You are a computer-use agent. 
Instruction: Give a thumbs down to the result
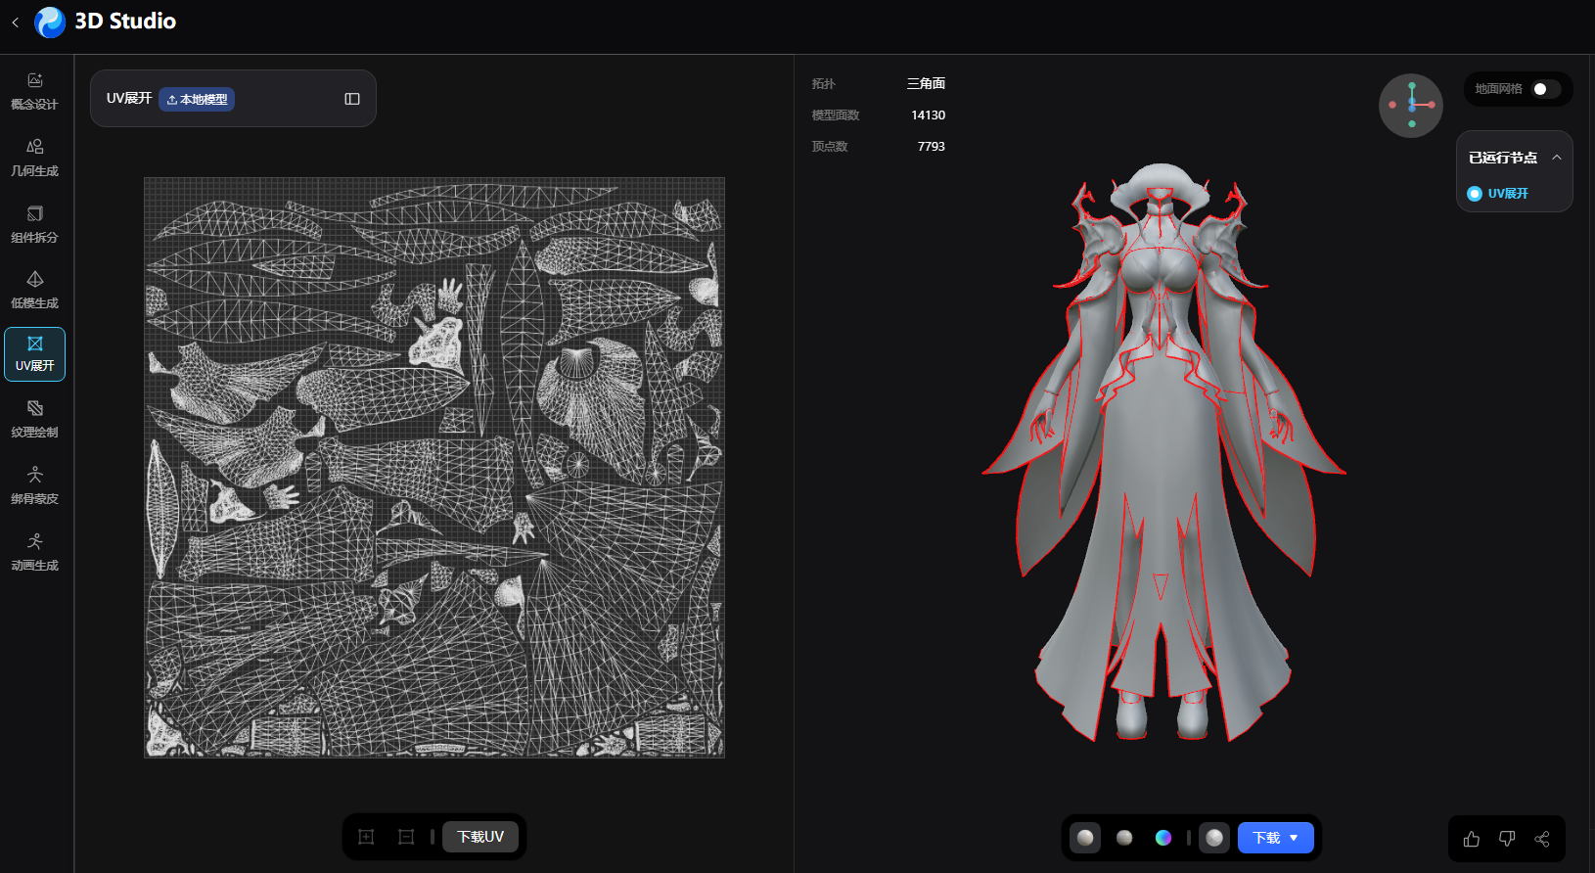1507,839
